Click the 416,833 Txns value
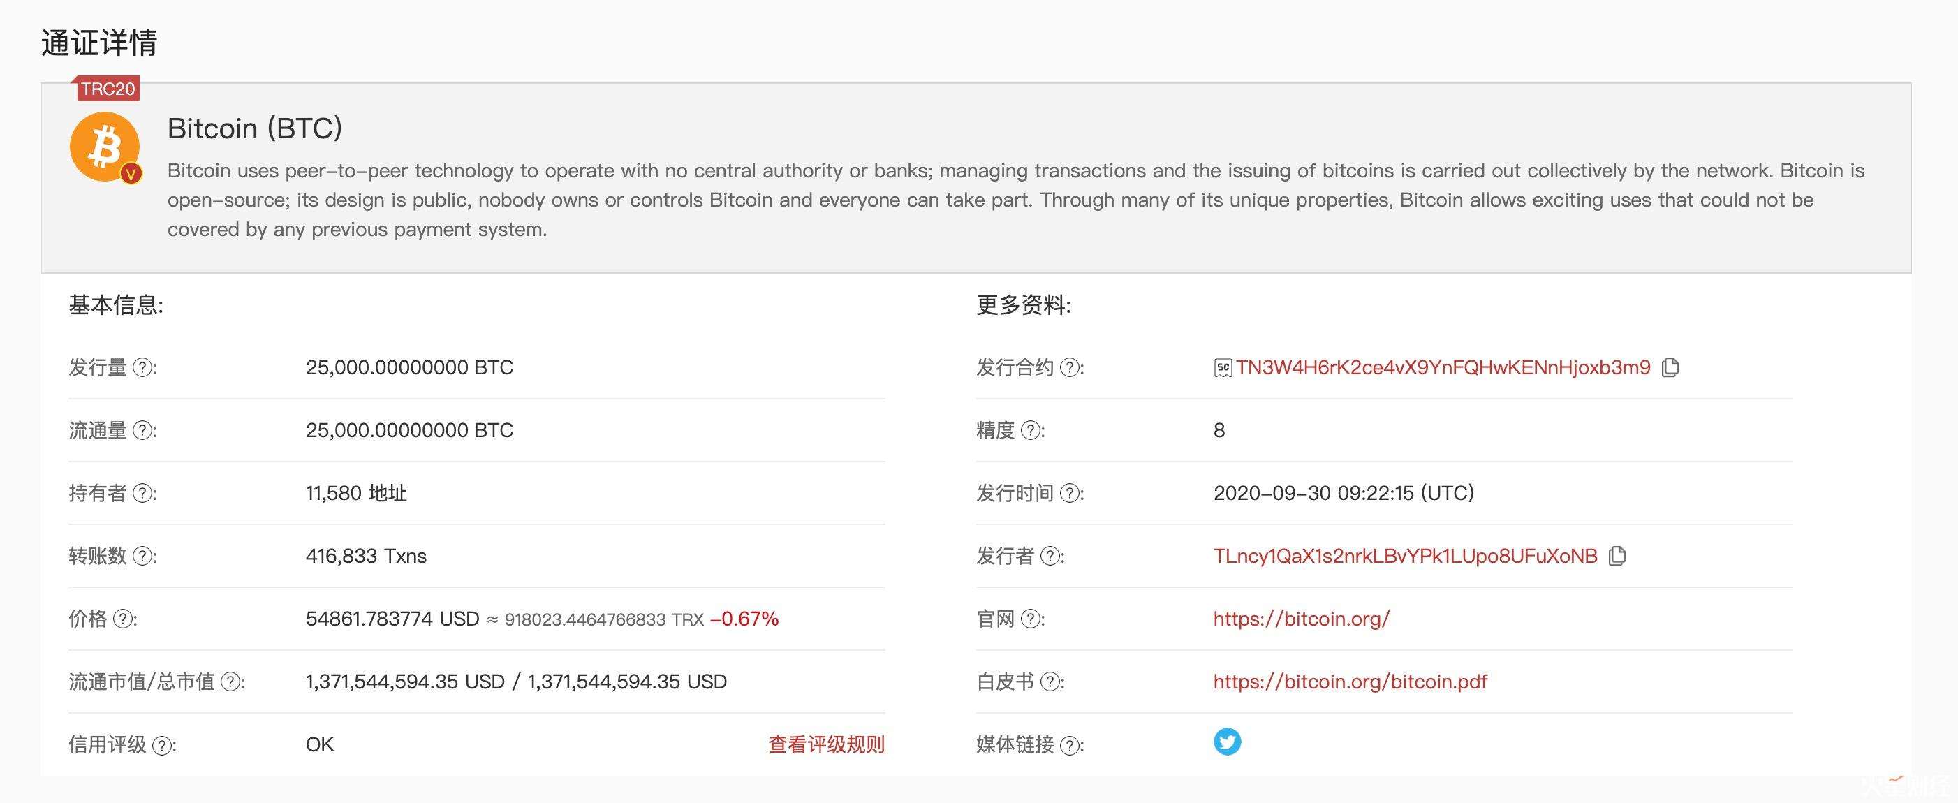The height and width of the screenshot is (803, 1958). pyautogui.click(x=366, y=556)
